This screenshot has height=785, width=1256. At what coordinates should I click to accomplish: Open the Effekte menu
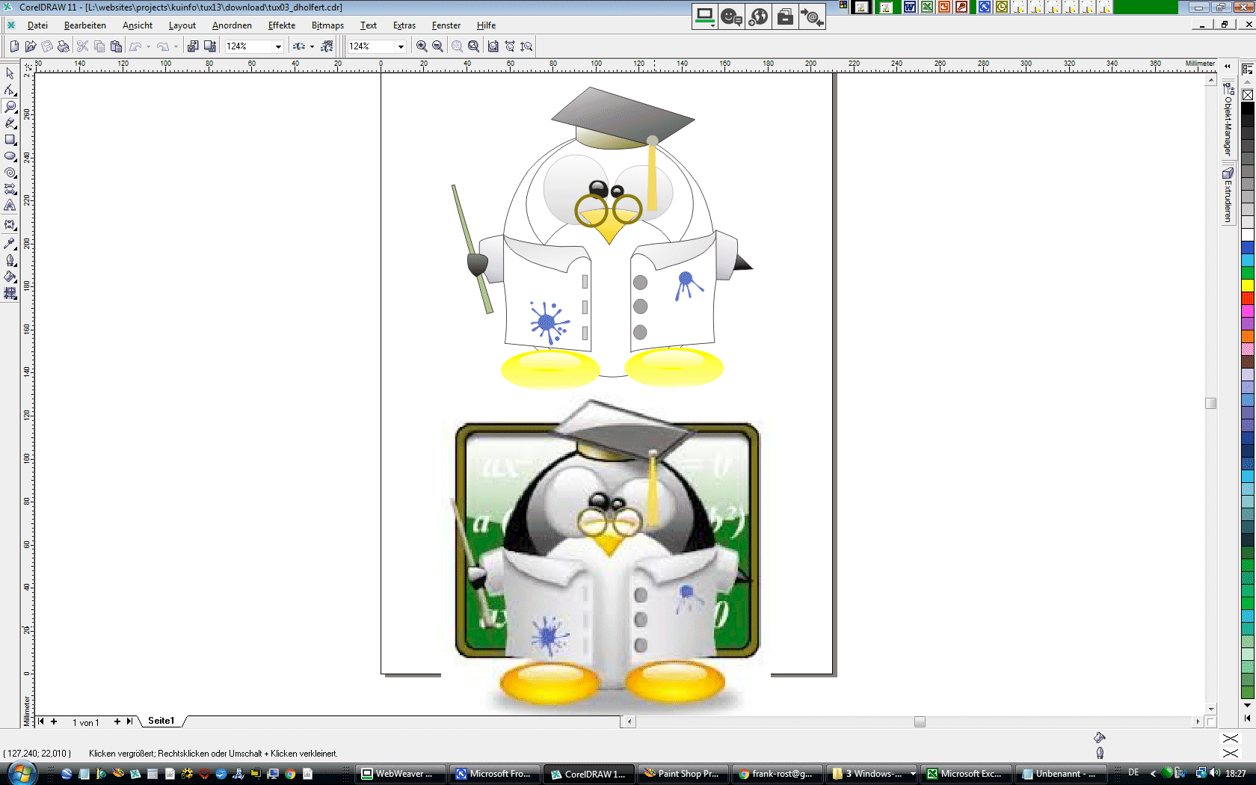(282, 25)
